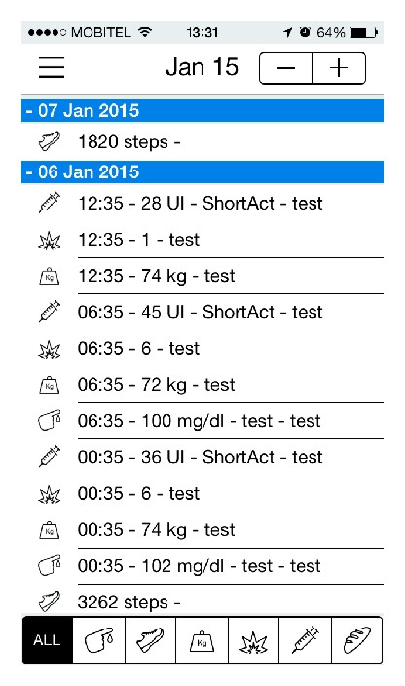Viewport: 405px width, 686px height.
Task: Filter by activity burst icon
Action: pos(253,640)
